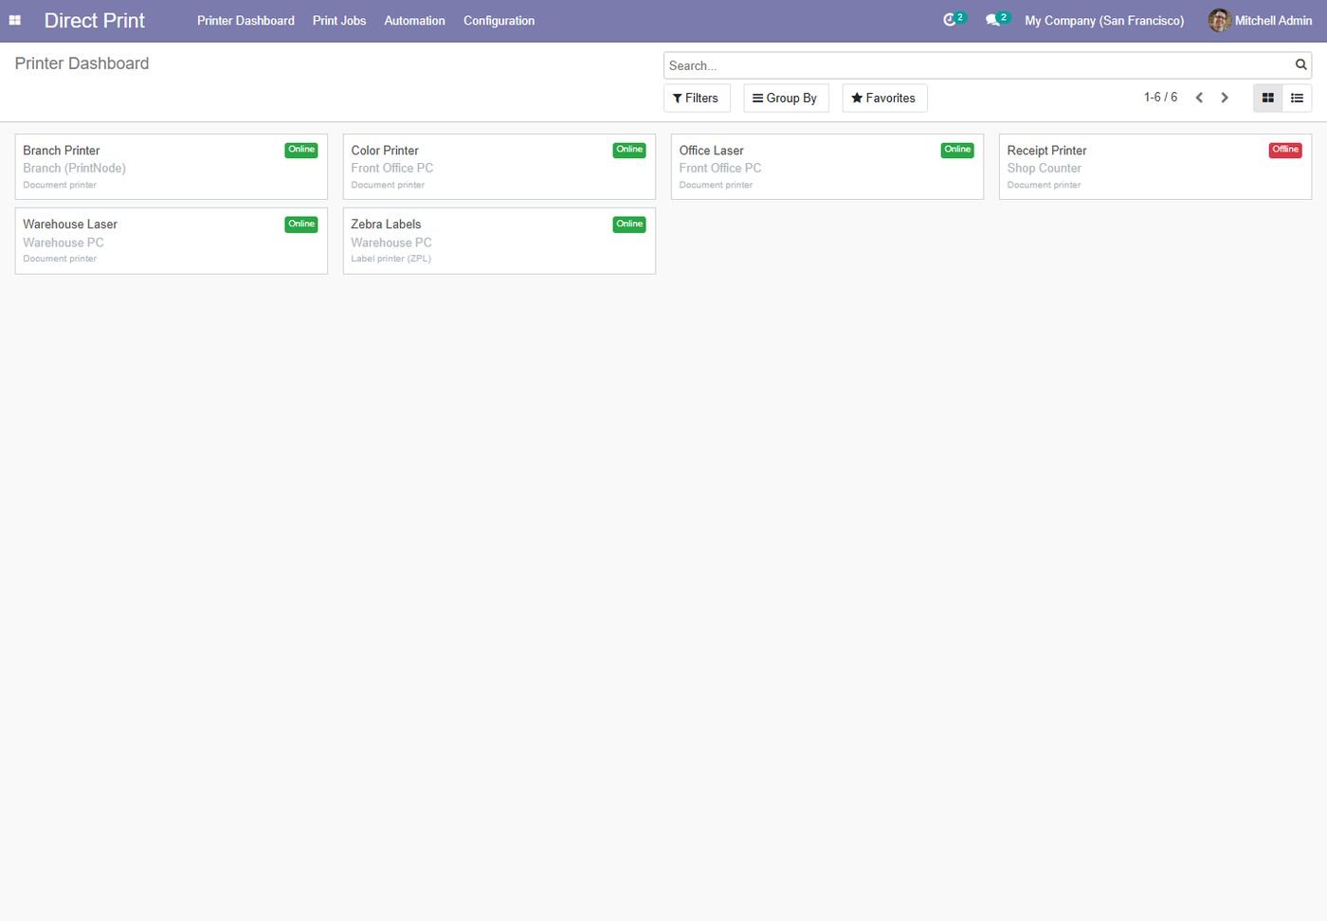Open the Branch Printer card

[x=172, y=167]
